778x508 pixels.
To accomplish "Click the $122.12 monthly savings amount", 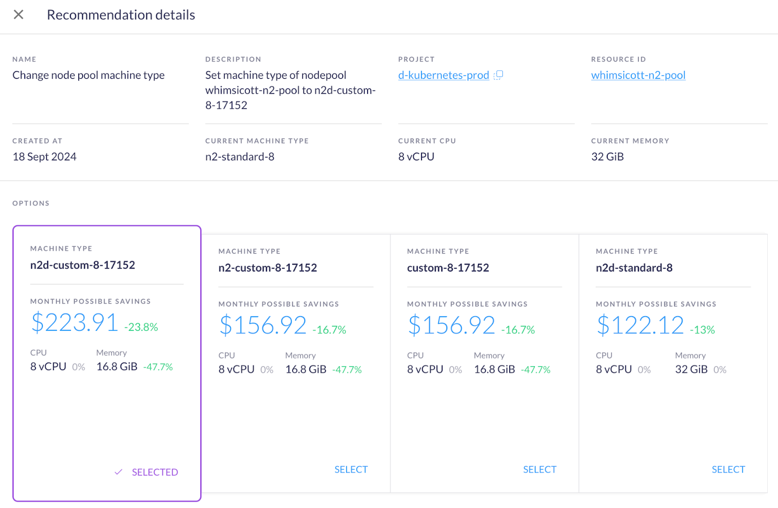I will click(x=640, y=325).
